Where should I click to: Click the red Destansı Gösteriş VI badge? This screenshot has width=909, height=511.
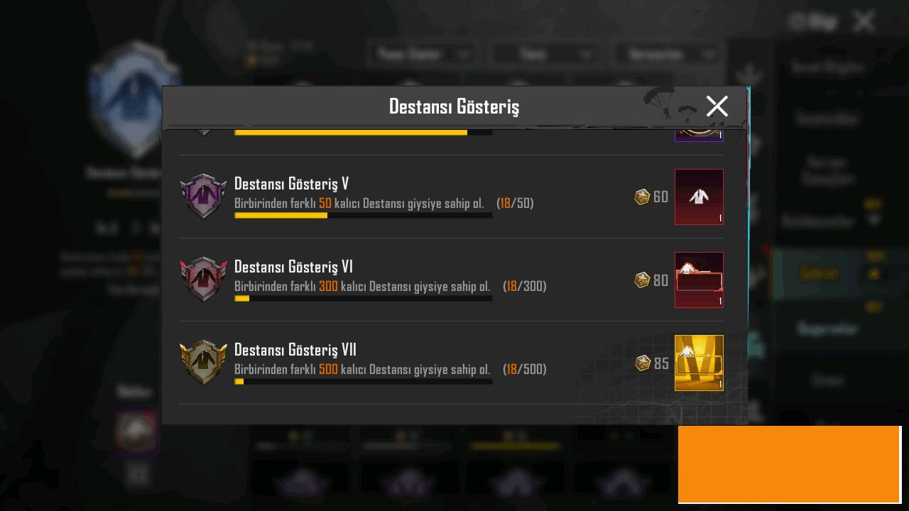pos(204,280)
